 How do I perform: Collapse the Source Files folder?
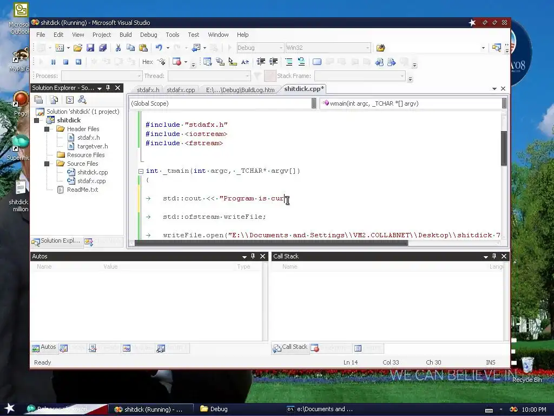(47, 164)
